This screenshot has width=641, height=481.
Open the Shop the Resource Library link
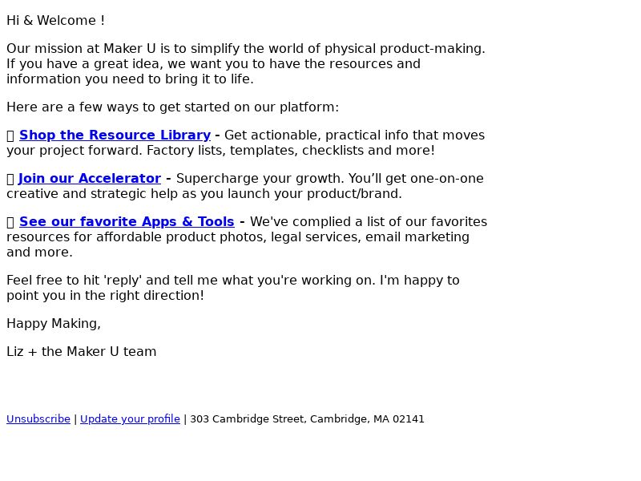pyautogui.click(x=115, y=135)
